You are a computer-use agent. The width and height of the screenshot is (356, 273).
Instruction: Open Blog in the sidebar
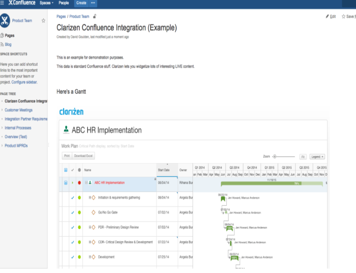[8, 44]
